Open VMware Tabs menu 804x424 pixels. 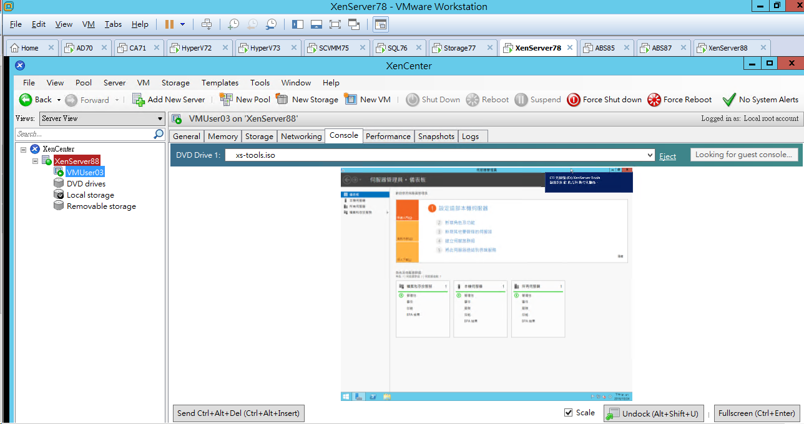(x=113, y=24)
